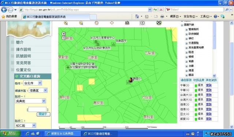Open the 操作說明 sidebar menu item

pos(23,49)
